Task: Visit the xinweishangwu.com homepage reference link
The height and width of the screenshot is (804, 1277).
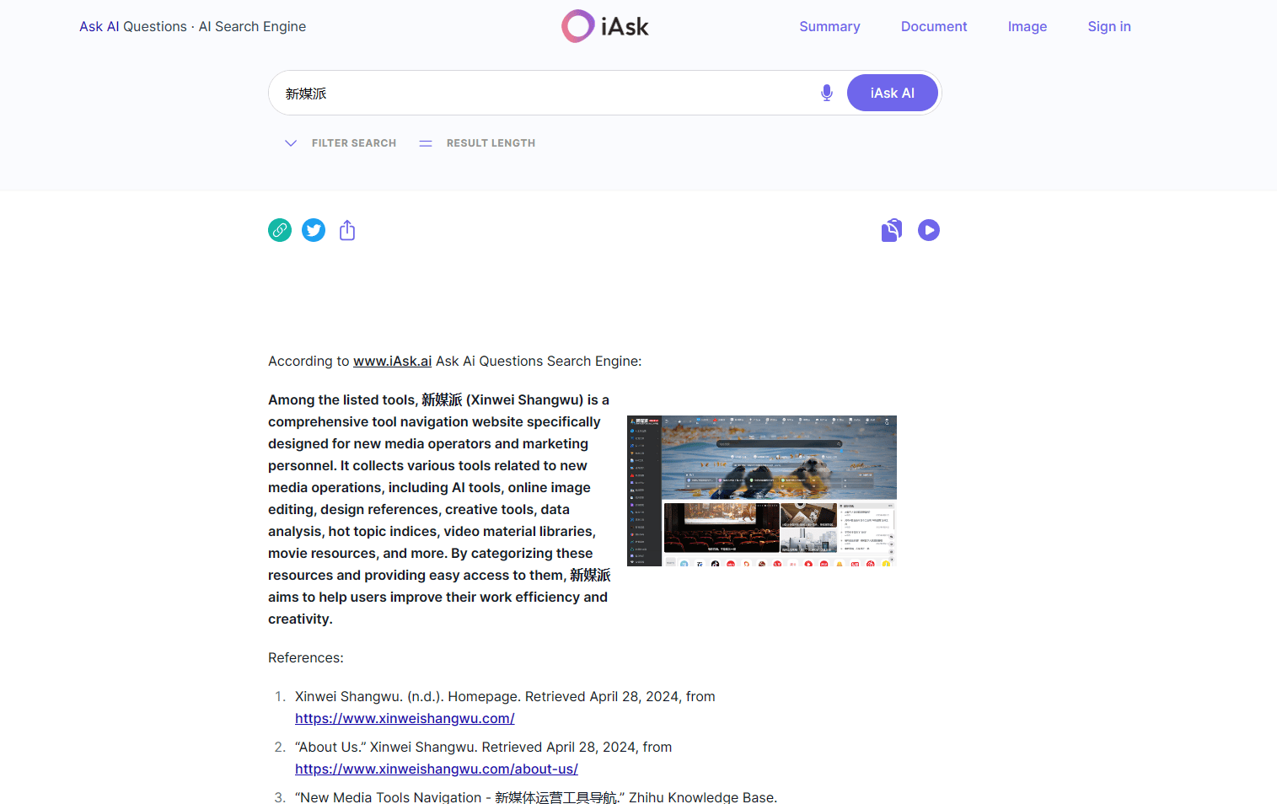Action: point(405,718)
